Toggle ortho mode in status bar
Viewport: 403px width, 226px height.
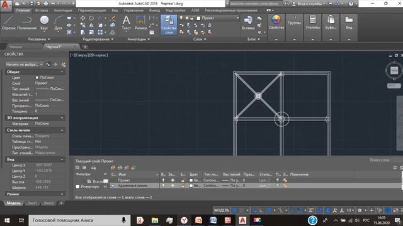(261, 210)
